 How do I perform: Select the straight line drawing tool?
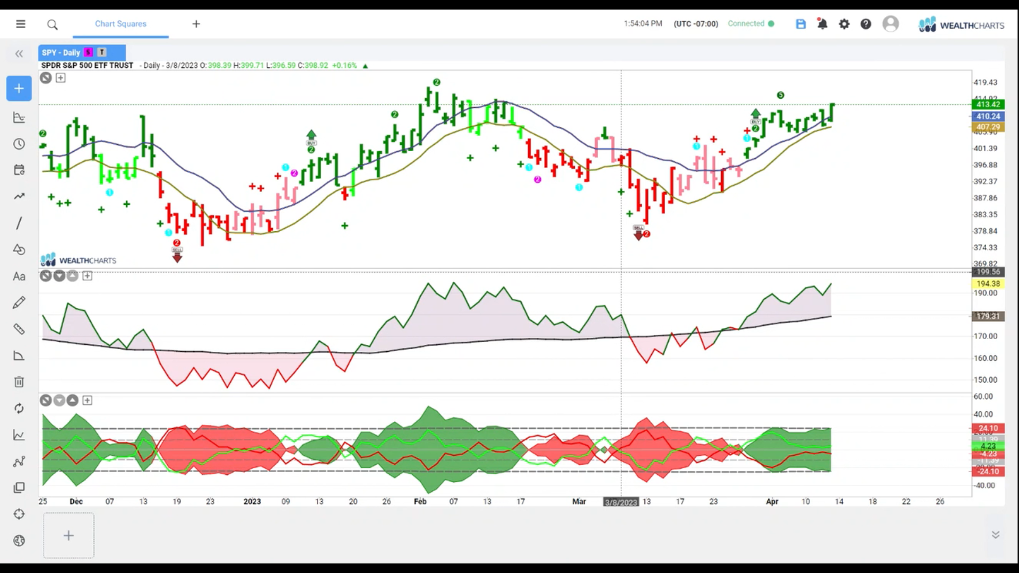point(19,223)
